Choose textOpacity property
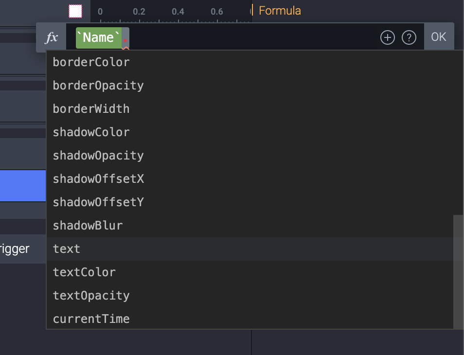464x355 pixels. coord(91,296)
